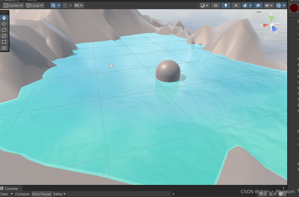Click the red X axis cone on orientation gizmo
299x197 pixels.
266,25
